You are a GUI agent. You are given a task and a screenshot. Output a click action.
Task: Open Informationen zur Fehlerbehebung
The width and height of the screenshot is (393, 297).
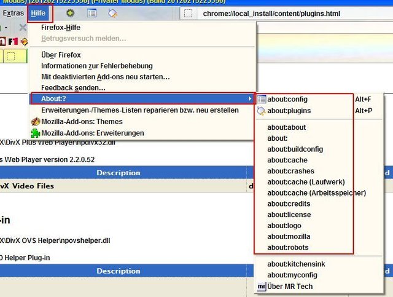coord(143,66)
